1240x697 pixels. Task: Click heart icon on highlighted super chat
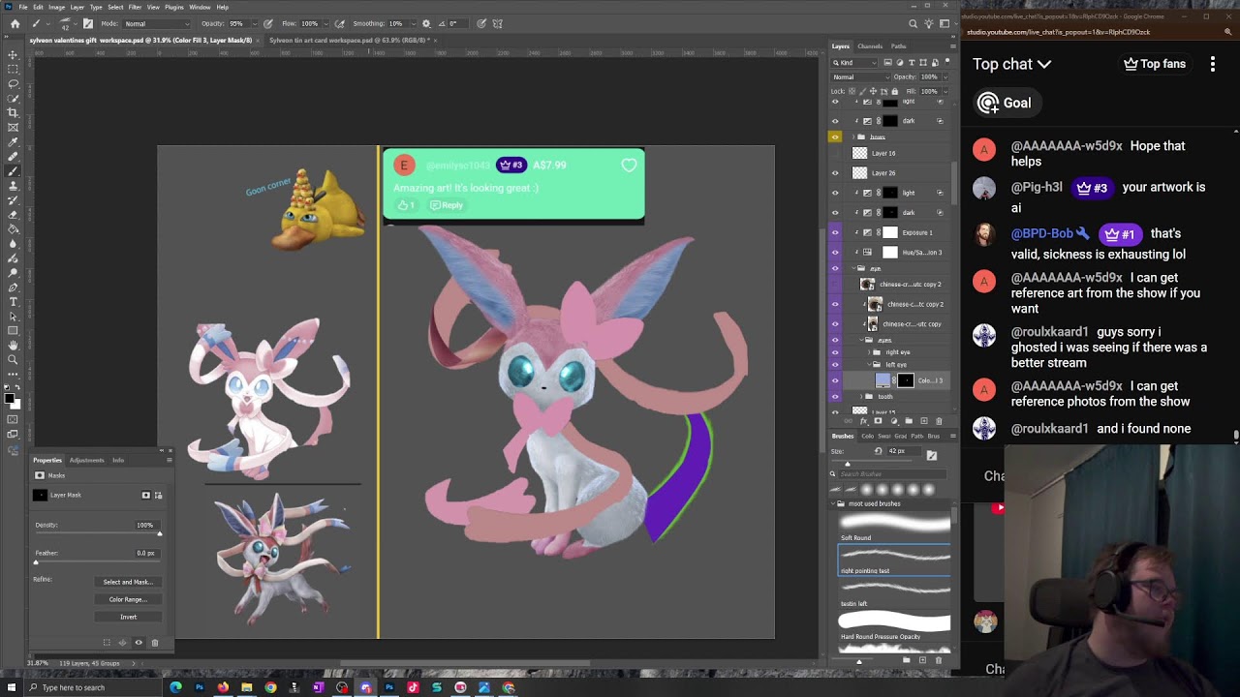[629, 166]
